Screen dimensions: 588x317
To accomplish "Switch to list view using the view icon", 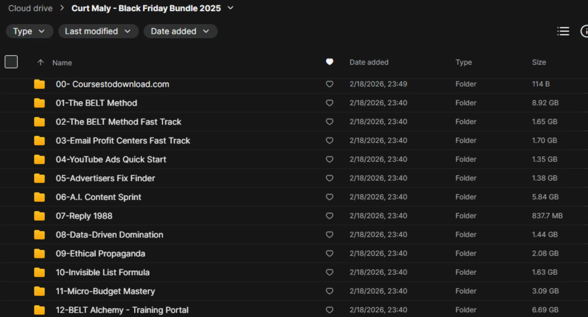I will [563, 31].
